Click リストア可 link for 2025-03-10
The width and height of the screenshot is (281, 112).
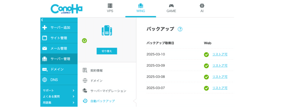pyautogui.click(x=220, y=54)
